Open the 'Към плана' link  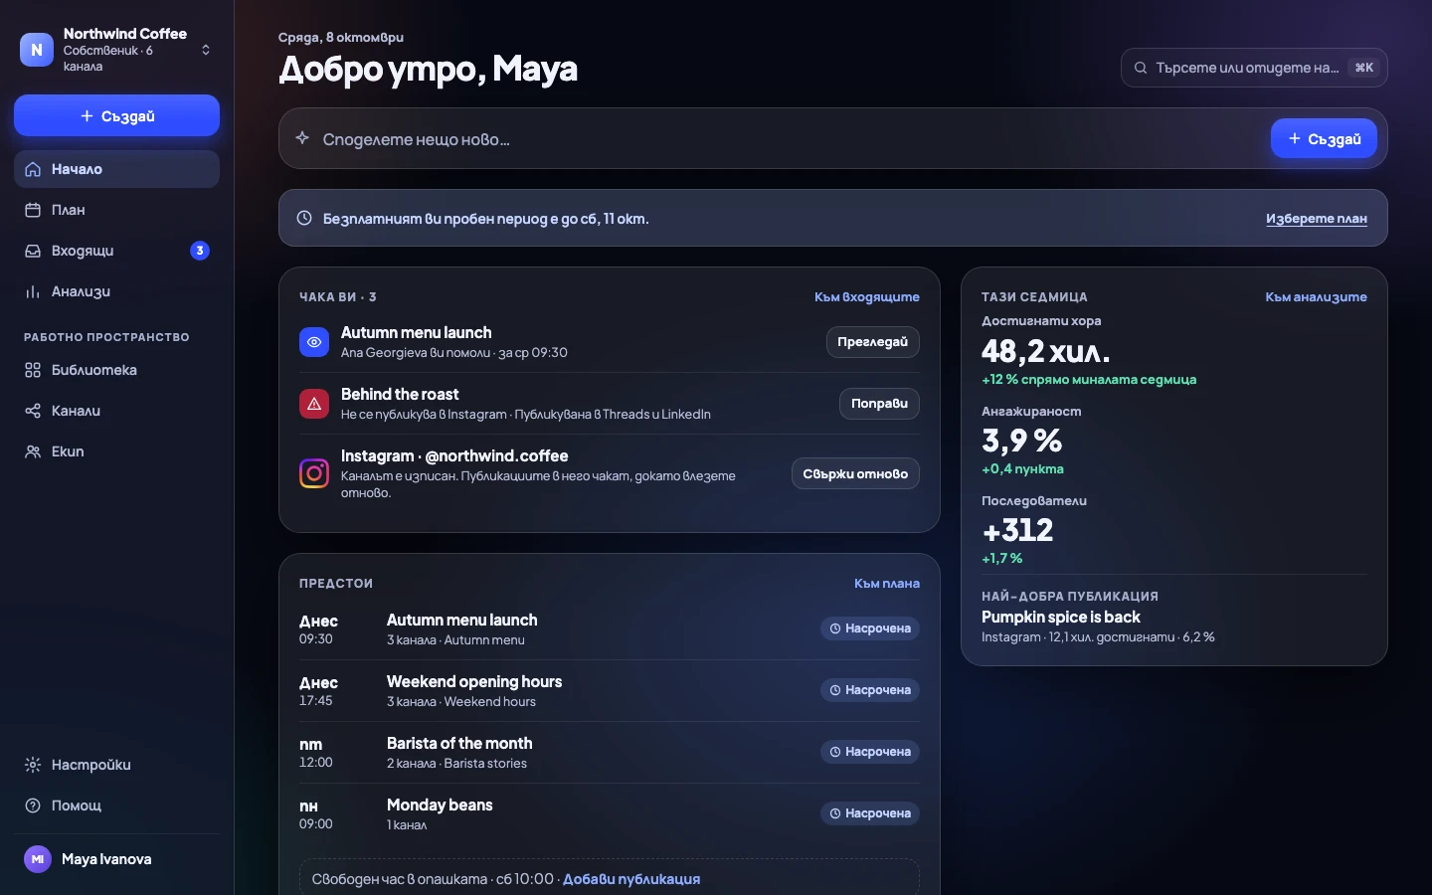887,584
